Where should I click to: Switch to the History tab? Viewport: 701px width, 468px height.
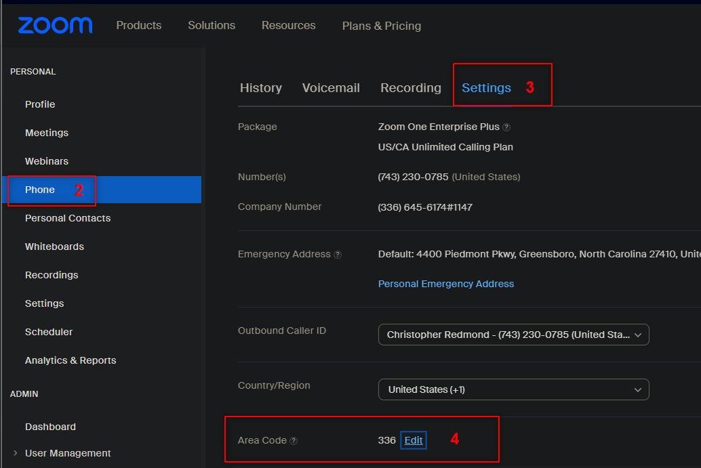point(260,88)
